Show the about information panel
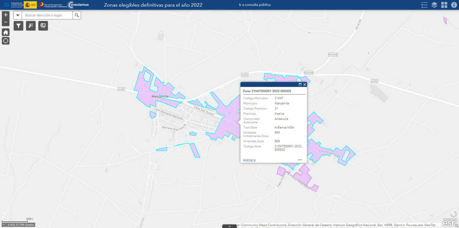 (454, 5)
